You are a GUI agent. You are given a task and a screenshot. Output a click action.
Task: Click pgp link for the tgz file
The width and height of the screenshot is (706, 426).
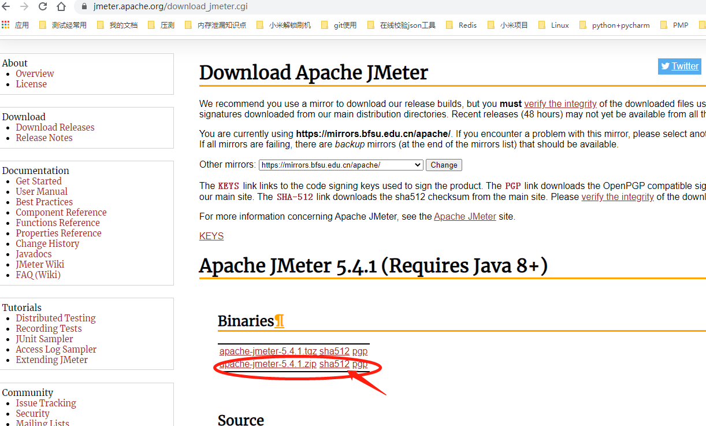click(360, 351)
